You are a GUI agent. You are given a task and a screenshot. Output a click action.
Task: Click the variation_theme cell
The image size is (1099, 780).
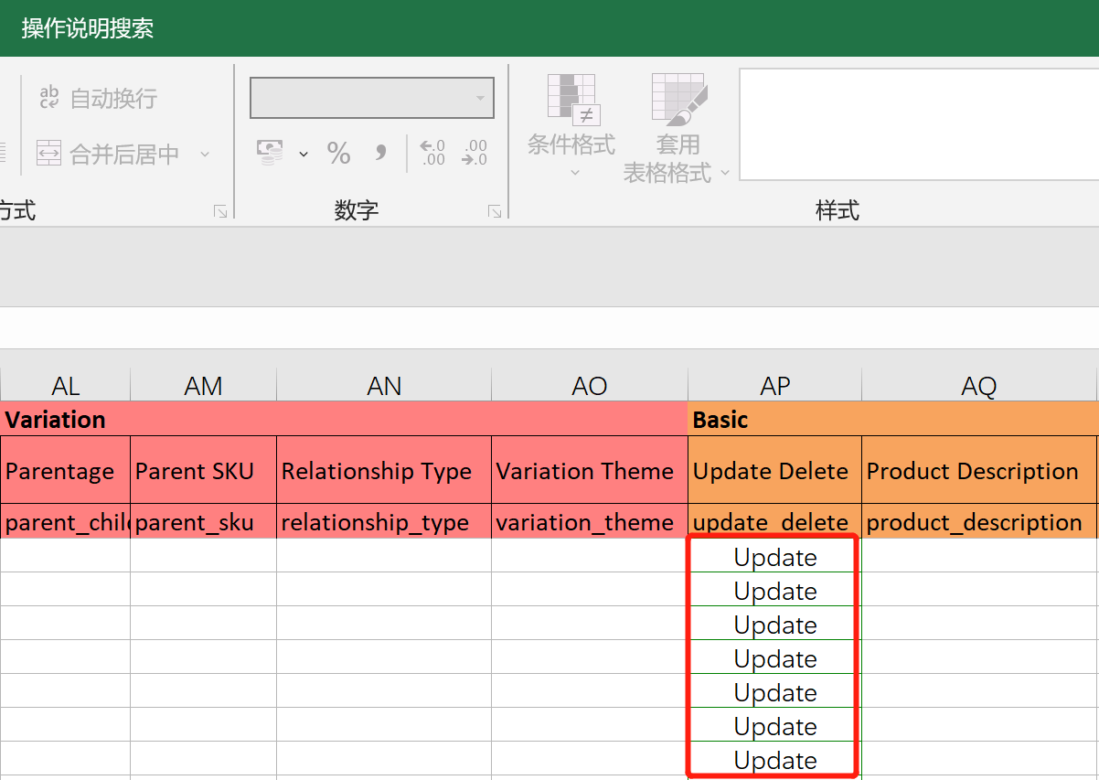coord(590,521)
